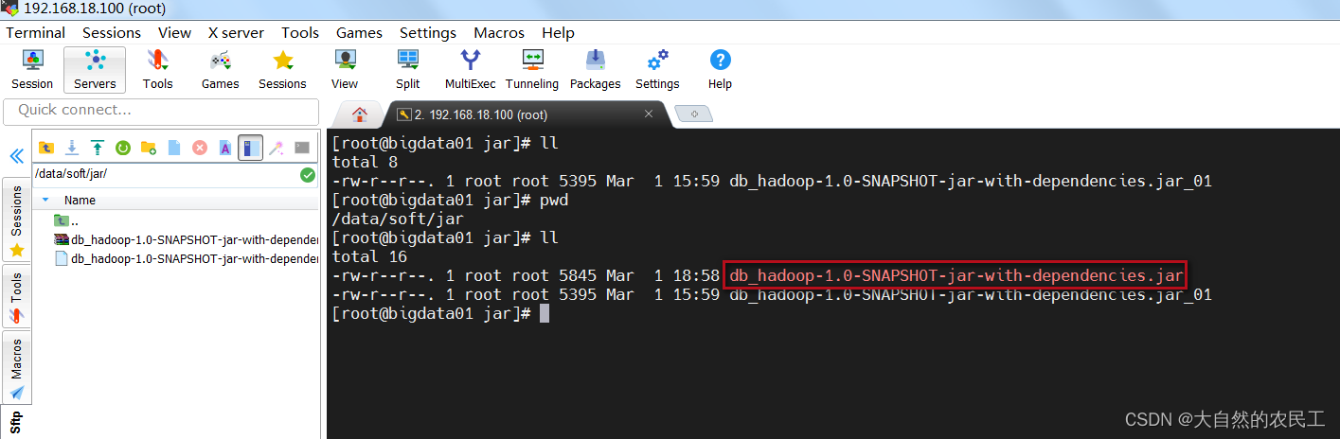The image size is (1340, 439).
Task: Open the Settings gear toolbar button
Action: click(x=657, y=70)
